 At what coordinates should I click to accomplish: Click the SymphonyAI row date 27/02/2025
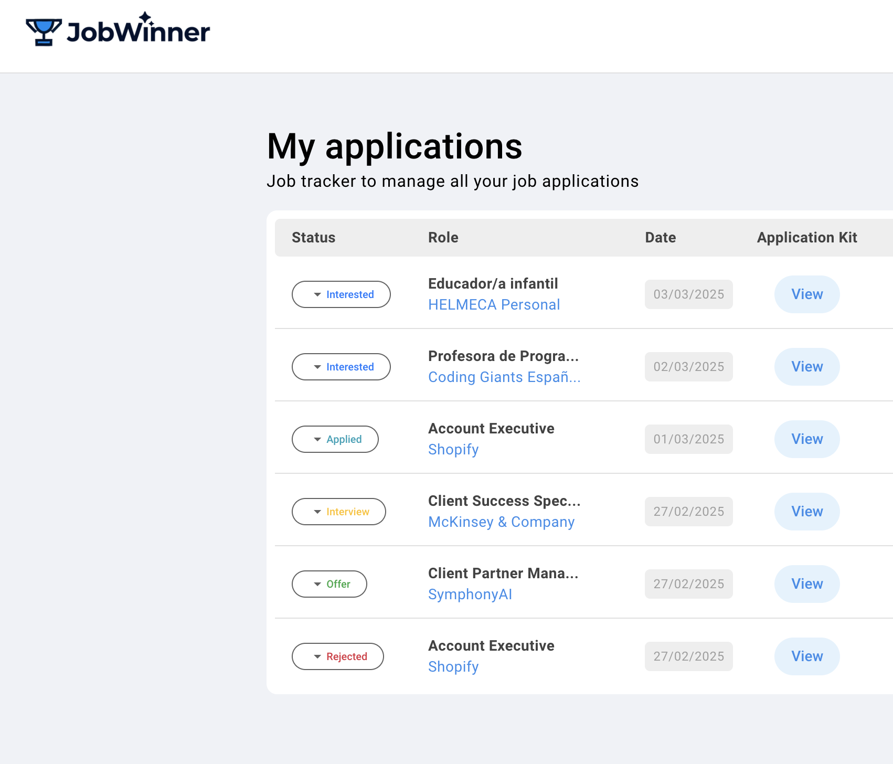[689, 584]
